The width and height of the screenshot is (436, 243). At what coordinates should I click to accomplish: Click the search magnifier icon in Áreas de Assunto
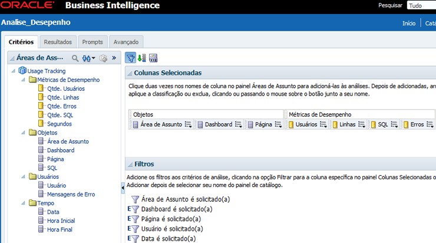(x=75, y=58)
